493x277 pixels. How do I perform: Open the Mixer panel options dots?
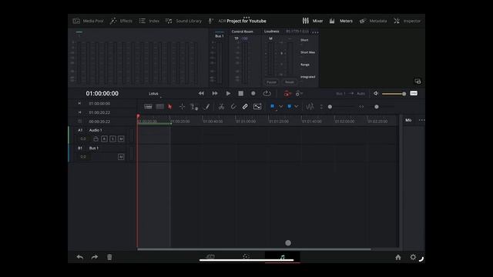(422, 120)
